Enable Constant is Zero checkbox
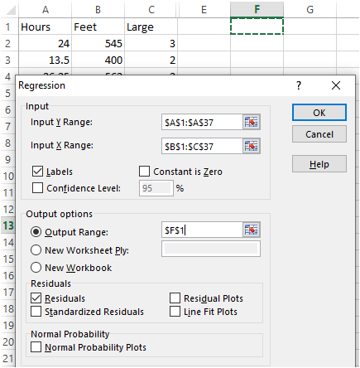 [x=145, y=172]
